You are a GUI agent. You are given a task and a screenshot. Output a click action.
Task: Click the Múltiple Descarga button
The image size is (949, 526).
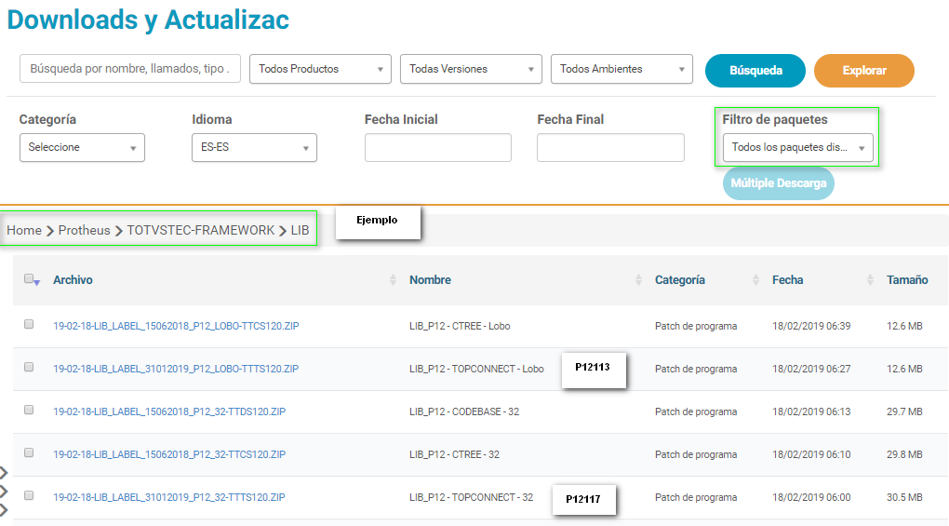point(779,183)
